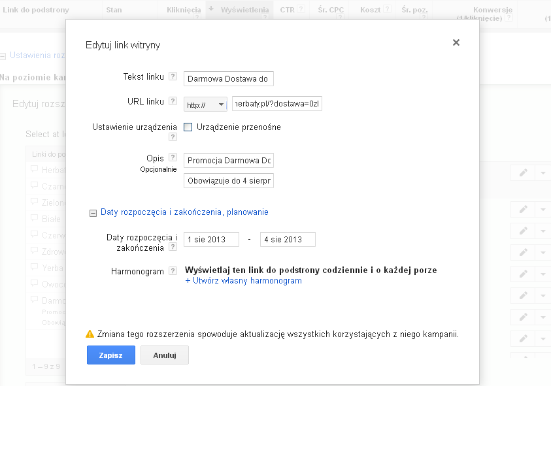551x452 pixels.
Task: Open the end date field 4 sie 2013
Action: [288, 240]
